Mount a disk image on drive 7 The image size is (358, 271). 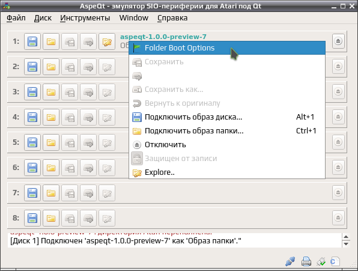click(x=32, y=193)
